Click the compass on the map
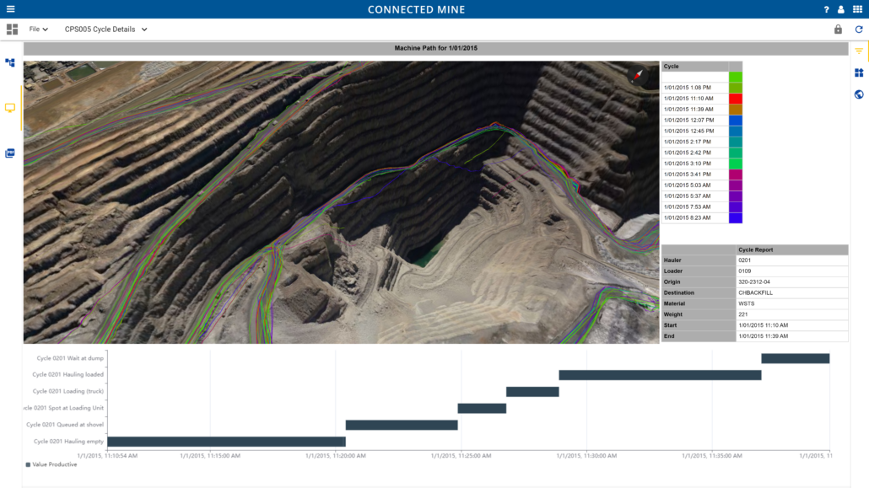Screen dimensions: 869x488 (x=638, y=75)
